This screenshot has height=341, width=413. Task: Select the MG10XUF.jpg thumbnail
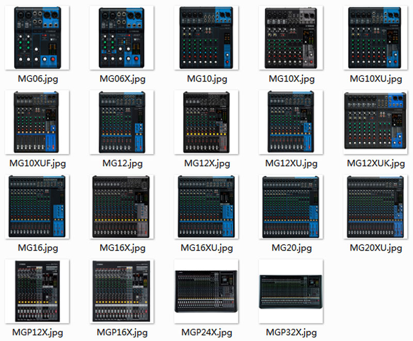click(x=37, y=122)
